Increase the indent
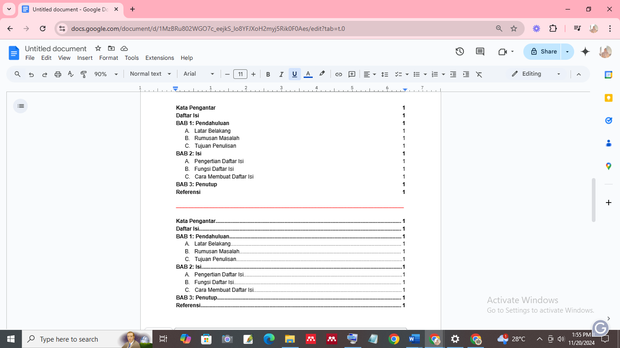 (466, 74)
